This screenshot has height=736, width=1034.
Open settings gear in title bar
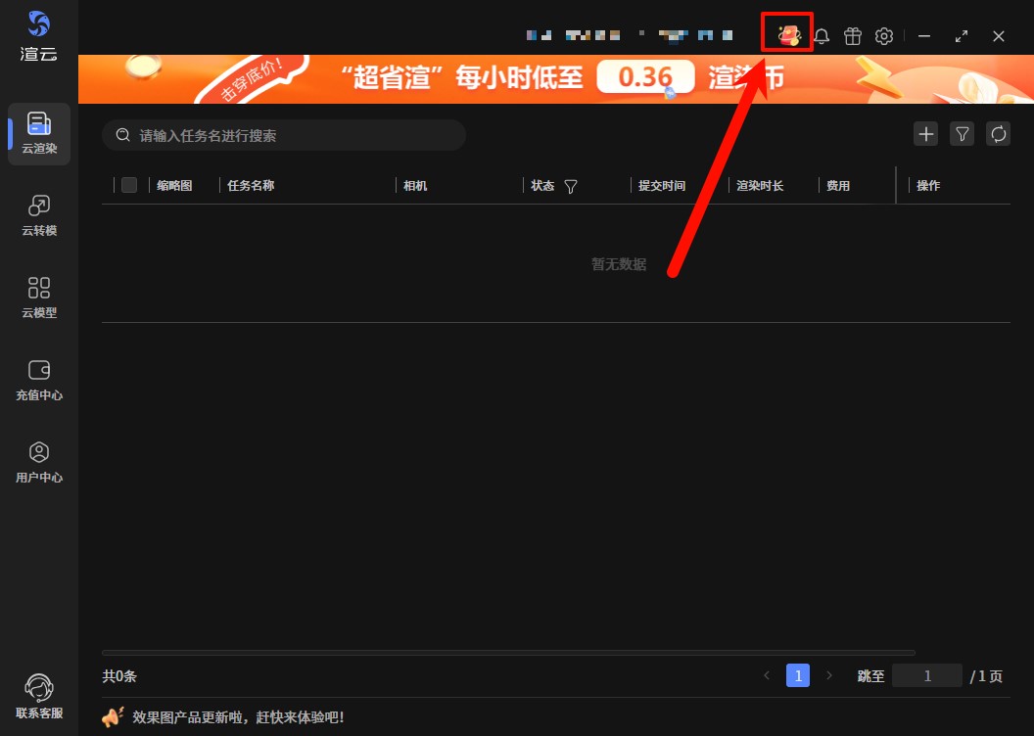(x=884, y=36)
